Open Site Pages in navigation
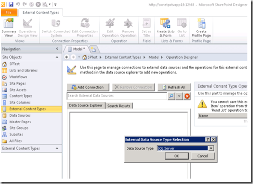Viewport: 253px width, 184px height. (x=32, y=83)
